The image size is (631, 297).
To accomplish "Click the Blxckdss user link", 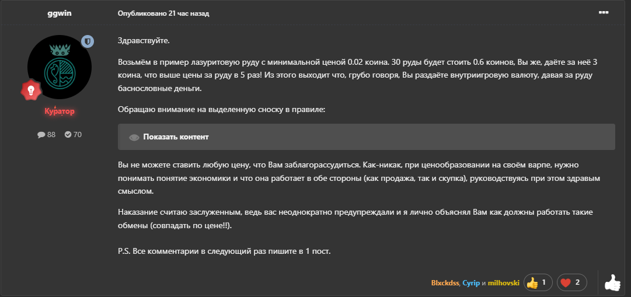I will (x=445, y=282).
